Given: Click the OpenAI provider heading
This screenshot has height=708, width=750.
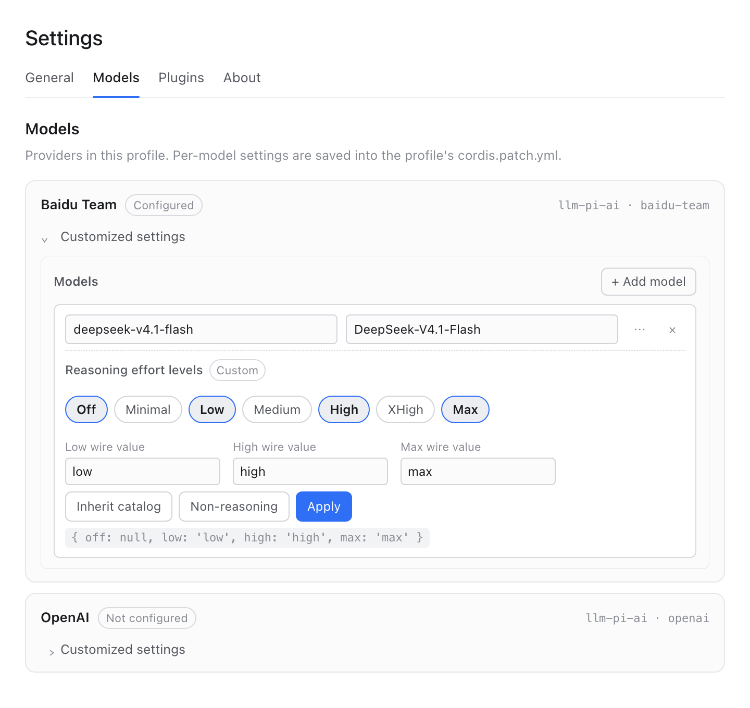Looking at the screenshot, I should [x=65, y=617].
